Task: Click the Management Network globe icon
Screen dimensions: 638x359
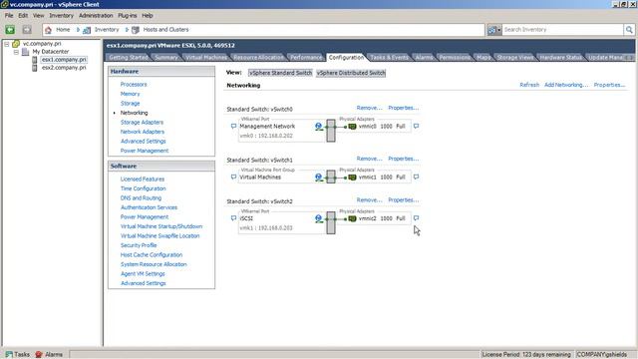Action: (x=319, y=127)
